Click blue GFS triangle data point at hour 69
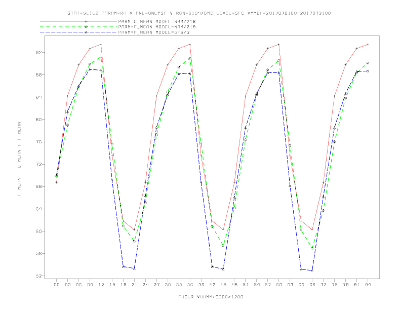The image size is (401, 310). pos(312,270)
